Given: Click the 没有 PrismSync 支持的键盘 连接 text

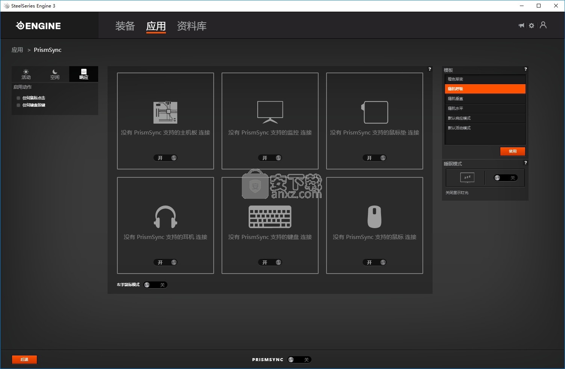Looking at the screenshot, I should click(270, 237).
